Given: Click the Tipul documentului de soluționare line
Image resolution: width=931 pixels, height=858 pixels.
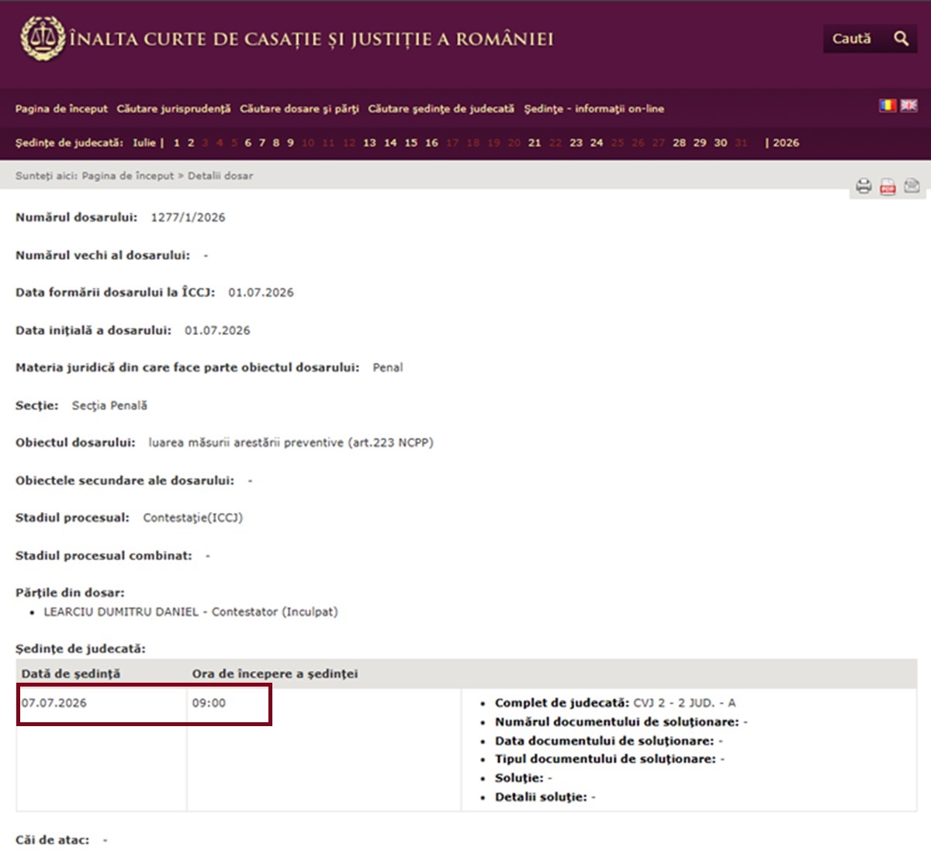Looking at the screenshot, I should click(610, 759).
